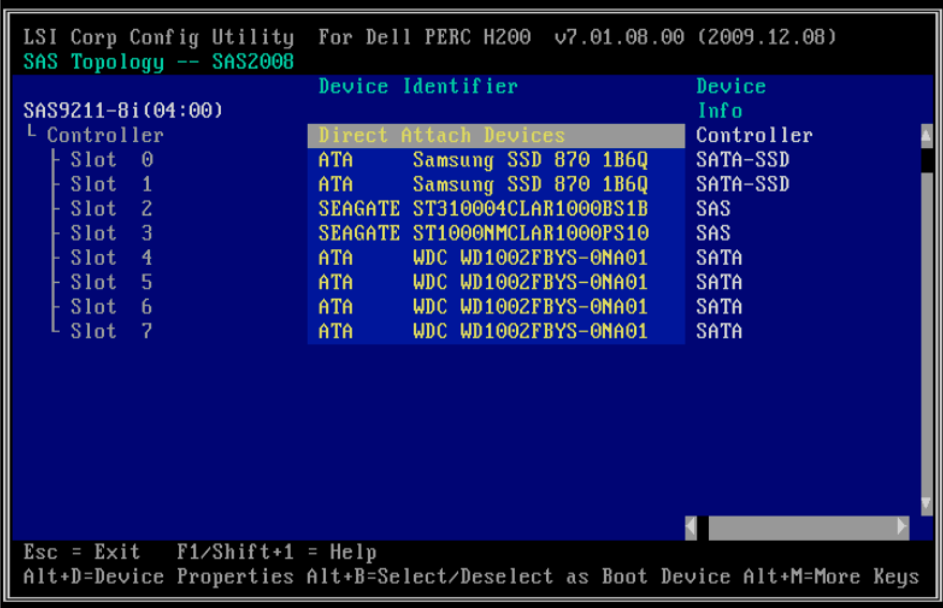This screenshot has width=943, height=608.
Task: Click SAS info for Slot 2
Action: 714,209
